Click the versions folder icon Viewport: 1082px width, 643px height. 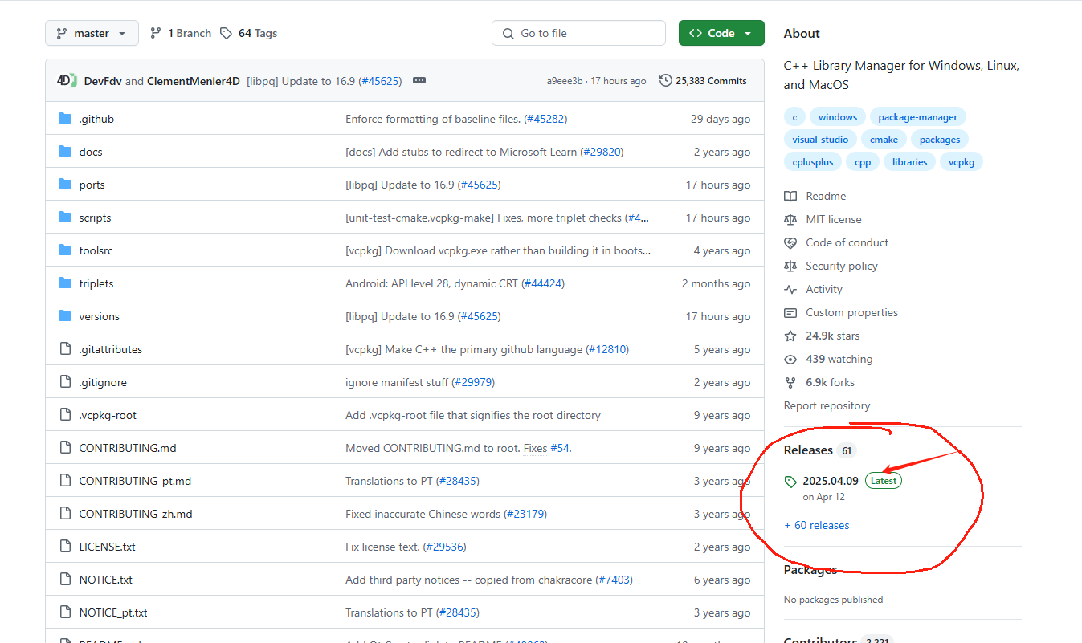point(65,316)
